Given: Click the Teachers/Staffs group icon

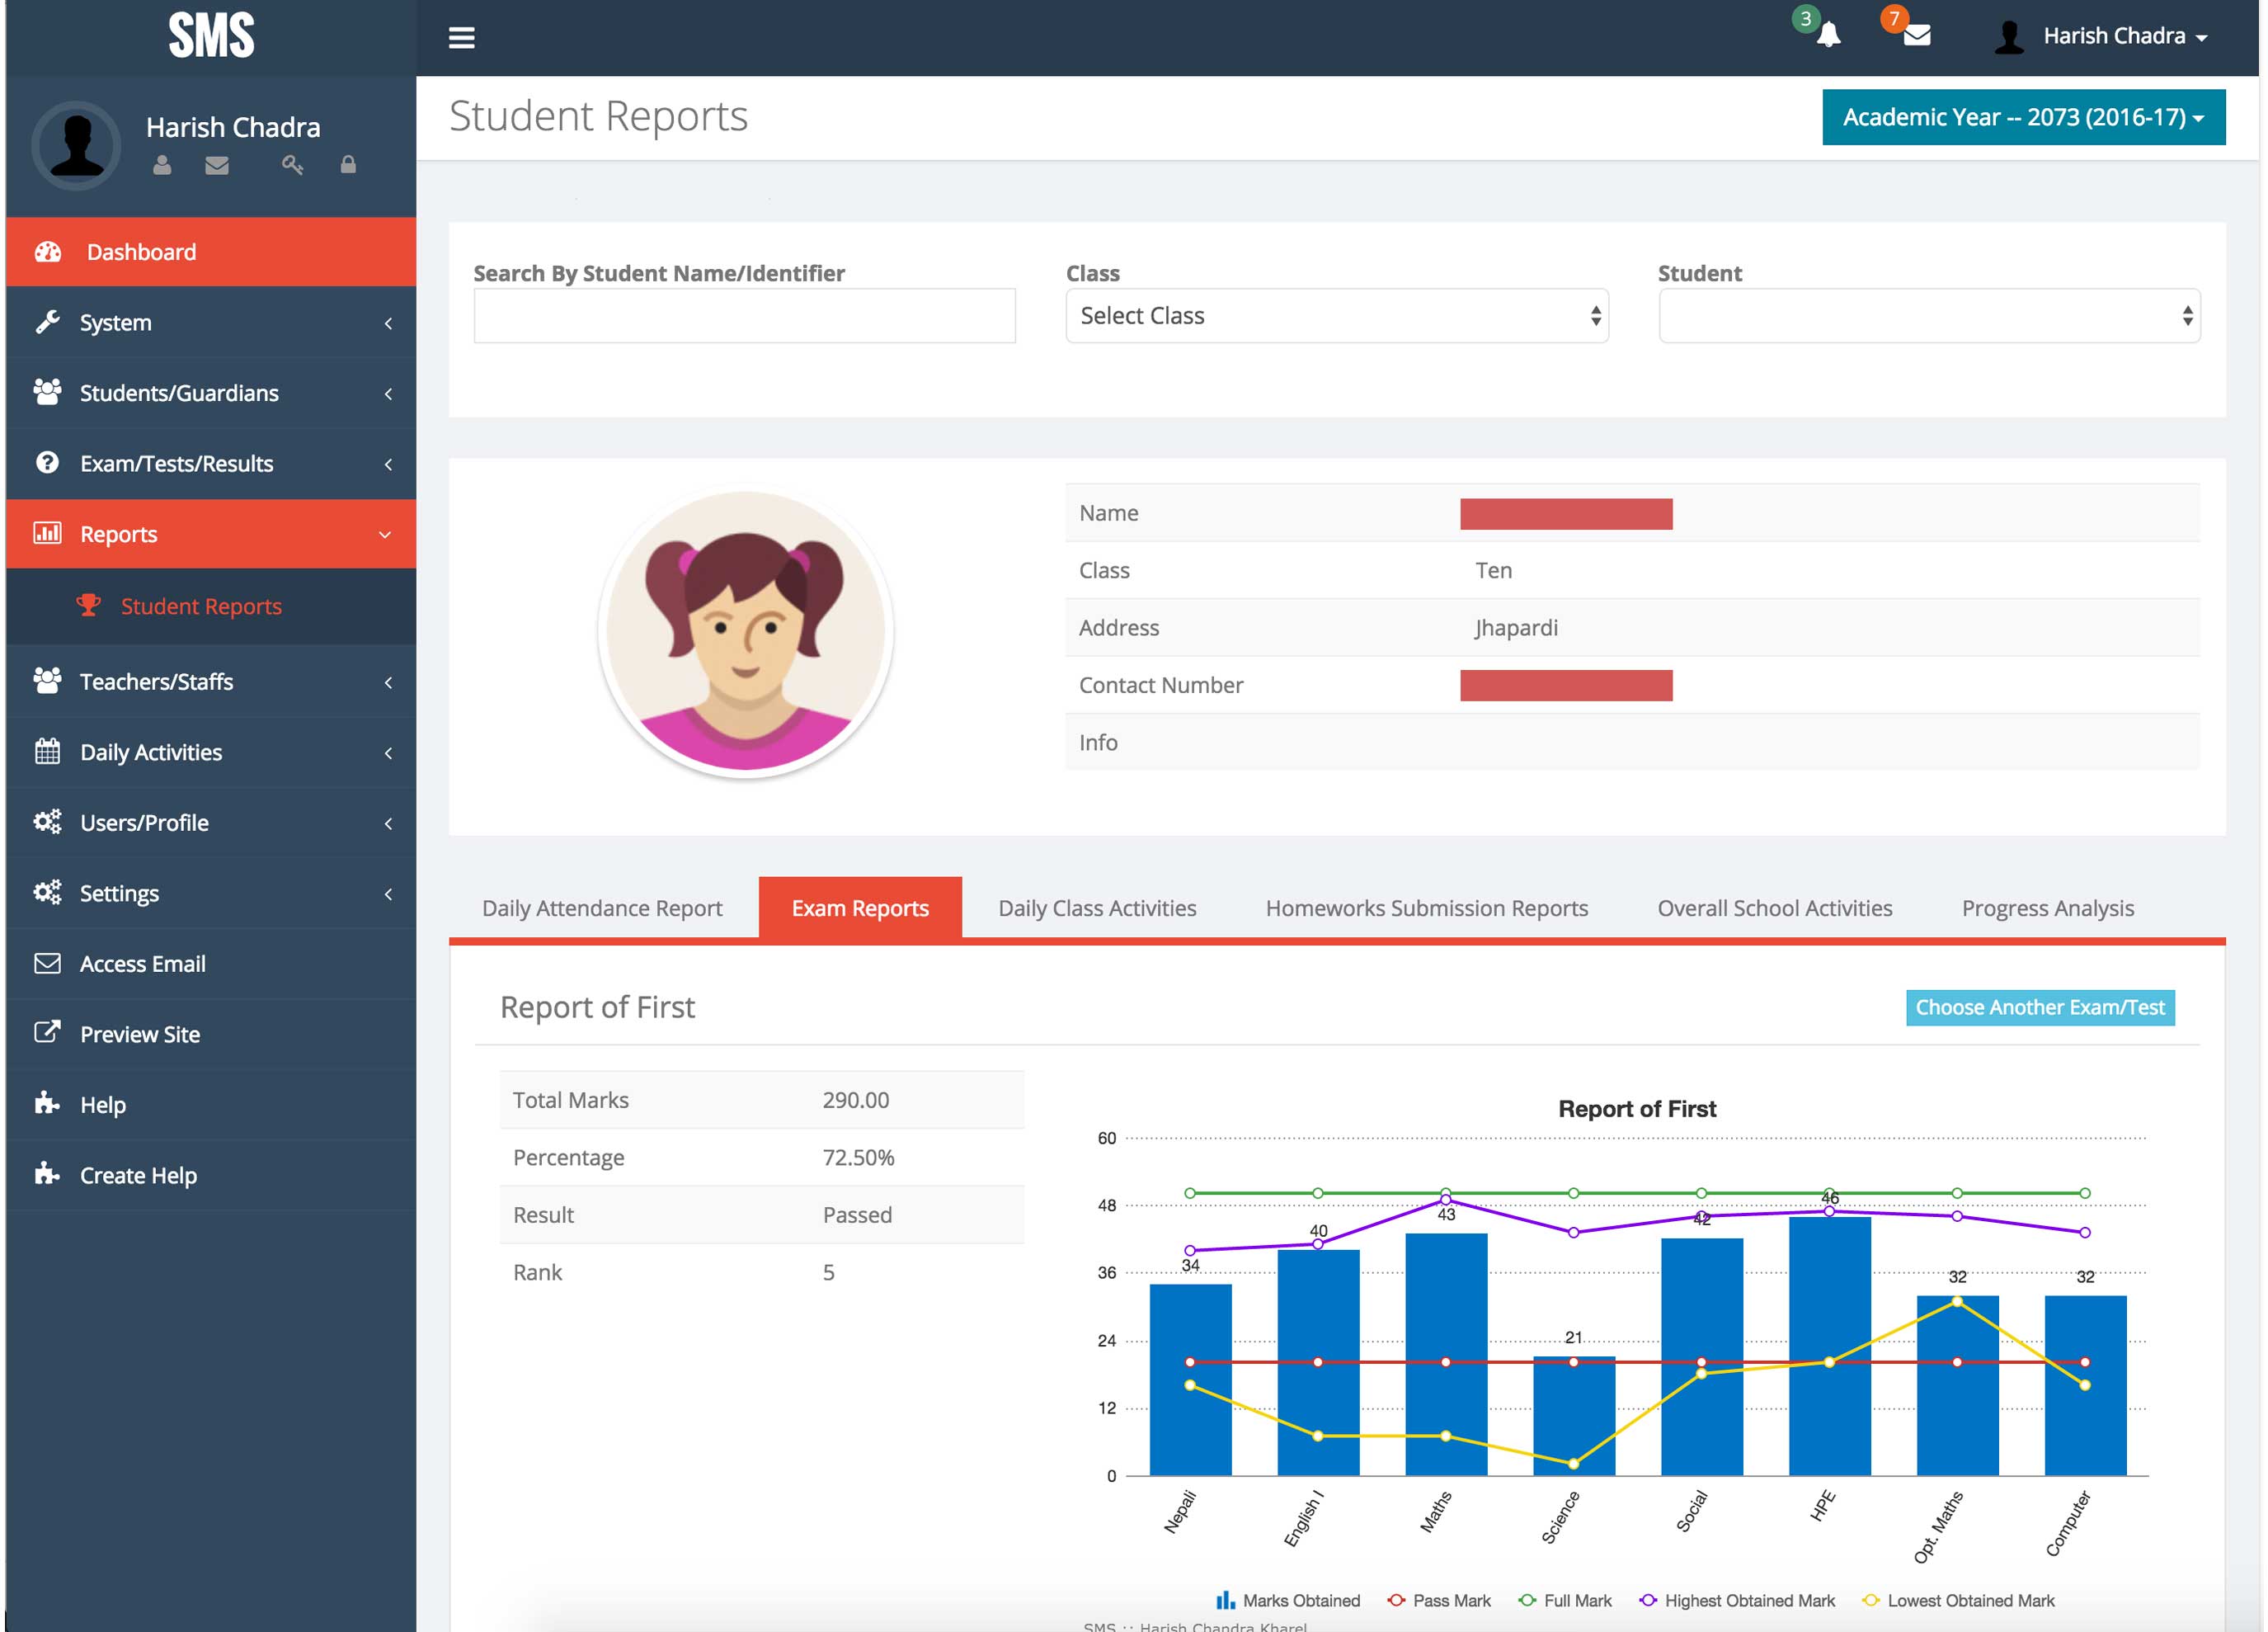Looking at the screenshot, I should (x=47, y=681).
